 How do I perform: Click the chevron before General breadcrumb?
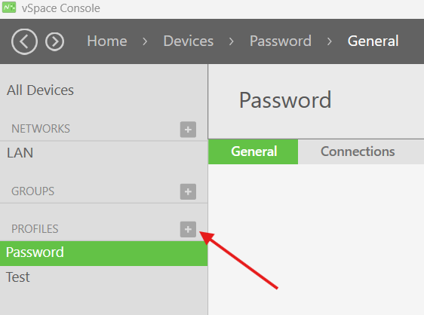coord(329,41)
